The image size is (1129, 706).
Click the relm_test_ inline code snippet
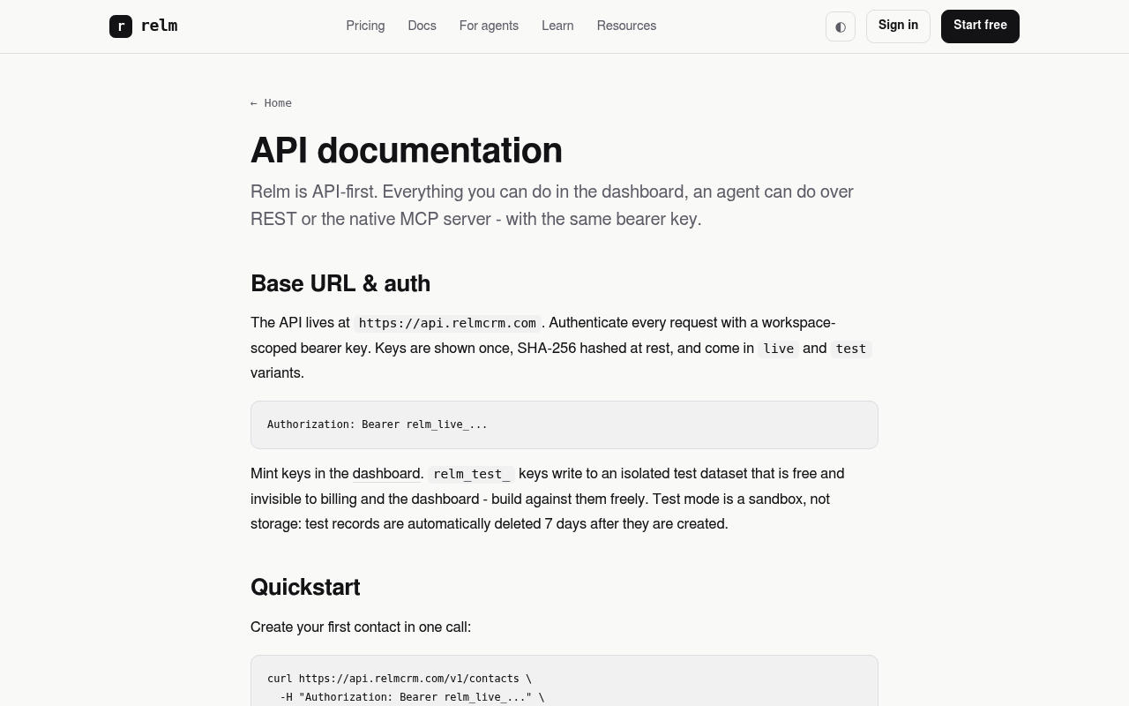(x=471, y=474)
